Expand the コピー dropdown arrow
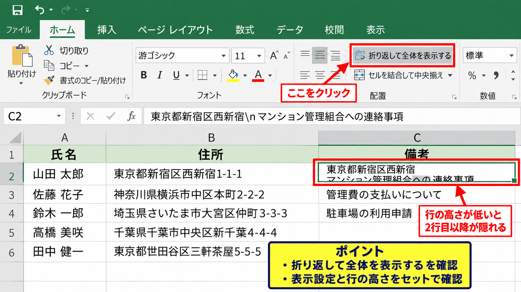This screenshot has width=521, height=292. [87, 66]
